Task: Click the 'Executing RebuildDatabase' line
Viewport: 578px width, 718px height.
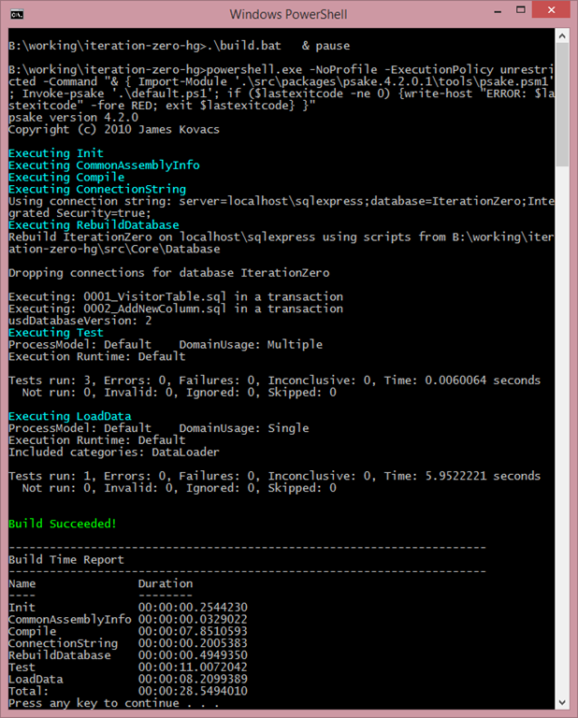Action: tap(94, 224)
